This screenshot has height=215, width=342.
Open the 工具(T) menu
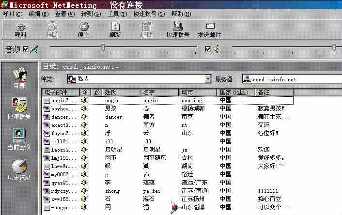click(117, 14)
